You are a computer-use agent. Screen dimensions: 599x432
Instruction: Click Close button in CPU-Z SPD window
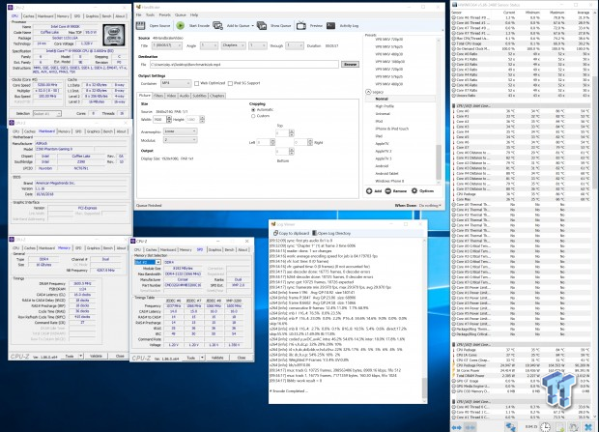242,358
